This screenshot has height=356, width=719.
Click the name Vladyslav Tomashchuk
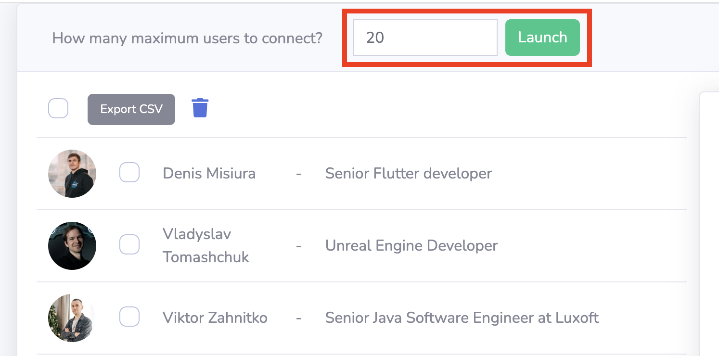tap(206, 245)
